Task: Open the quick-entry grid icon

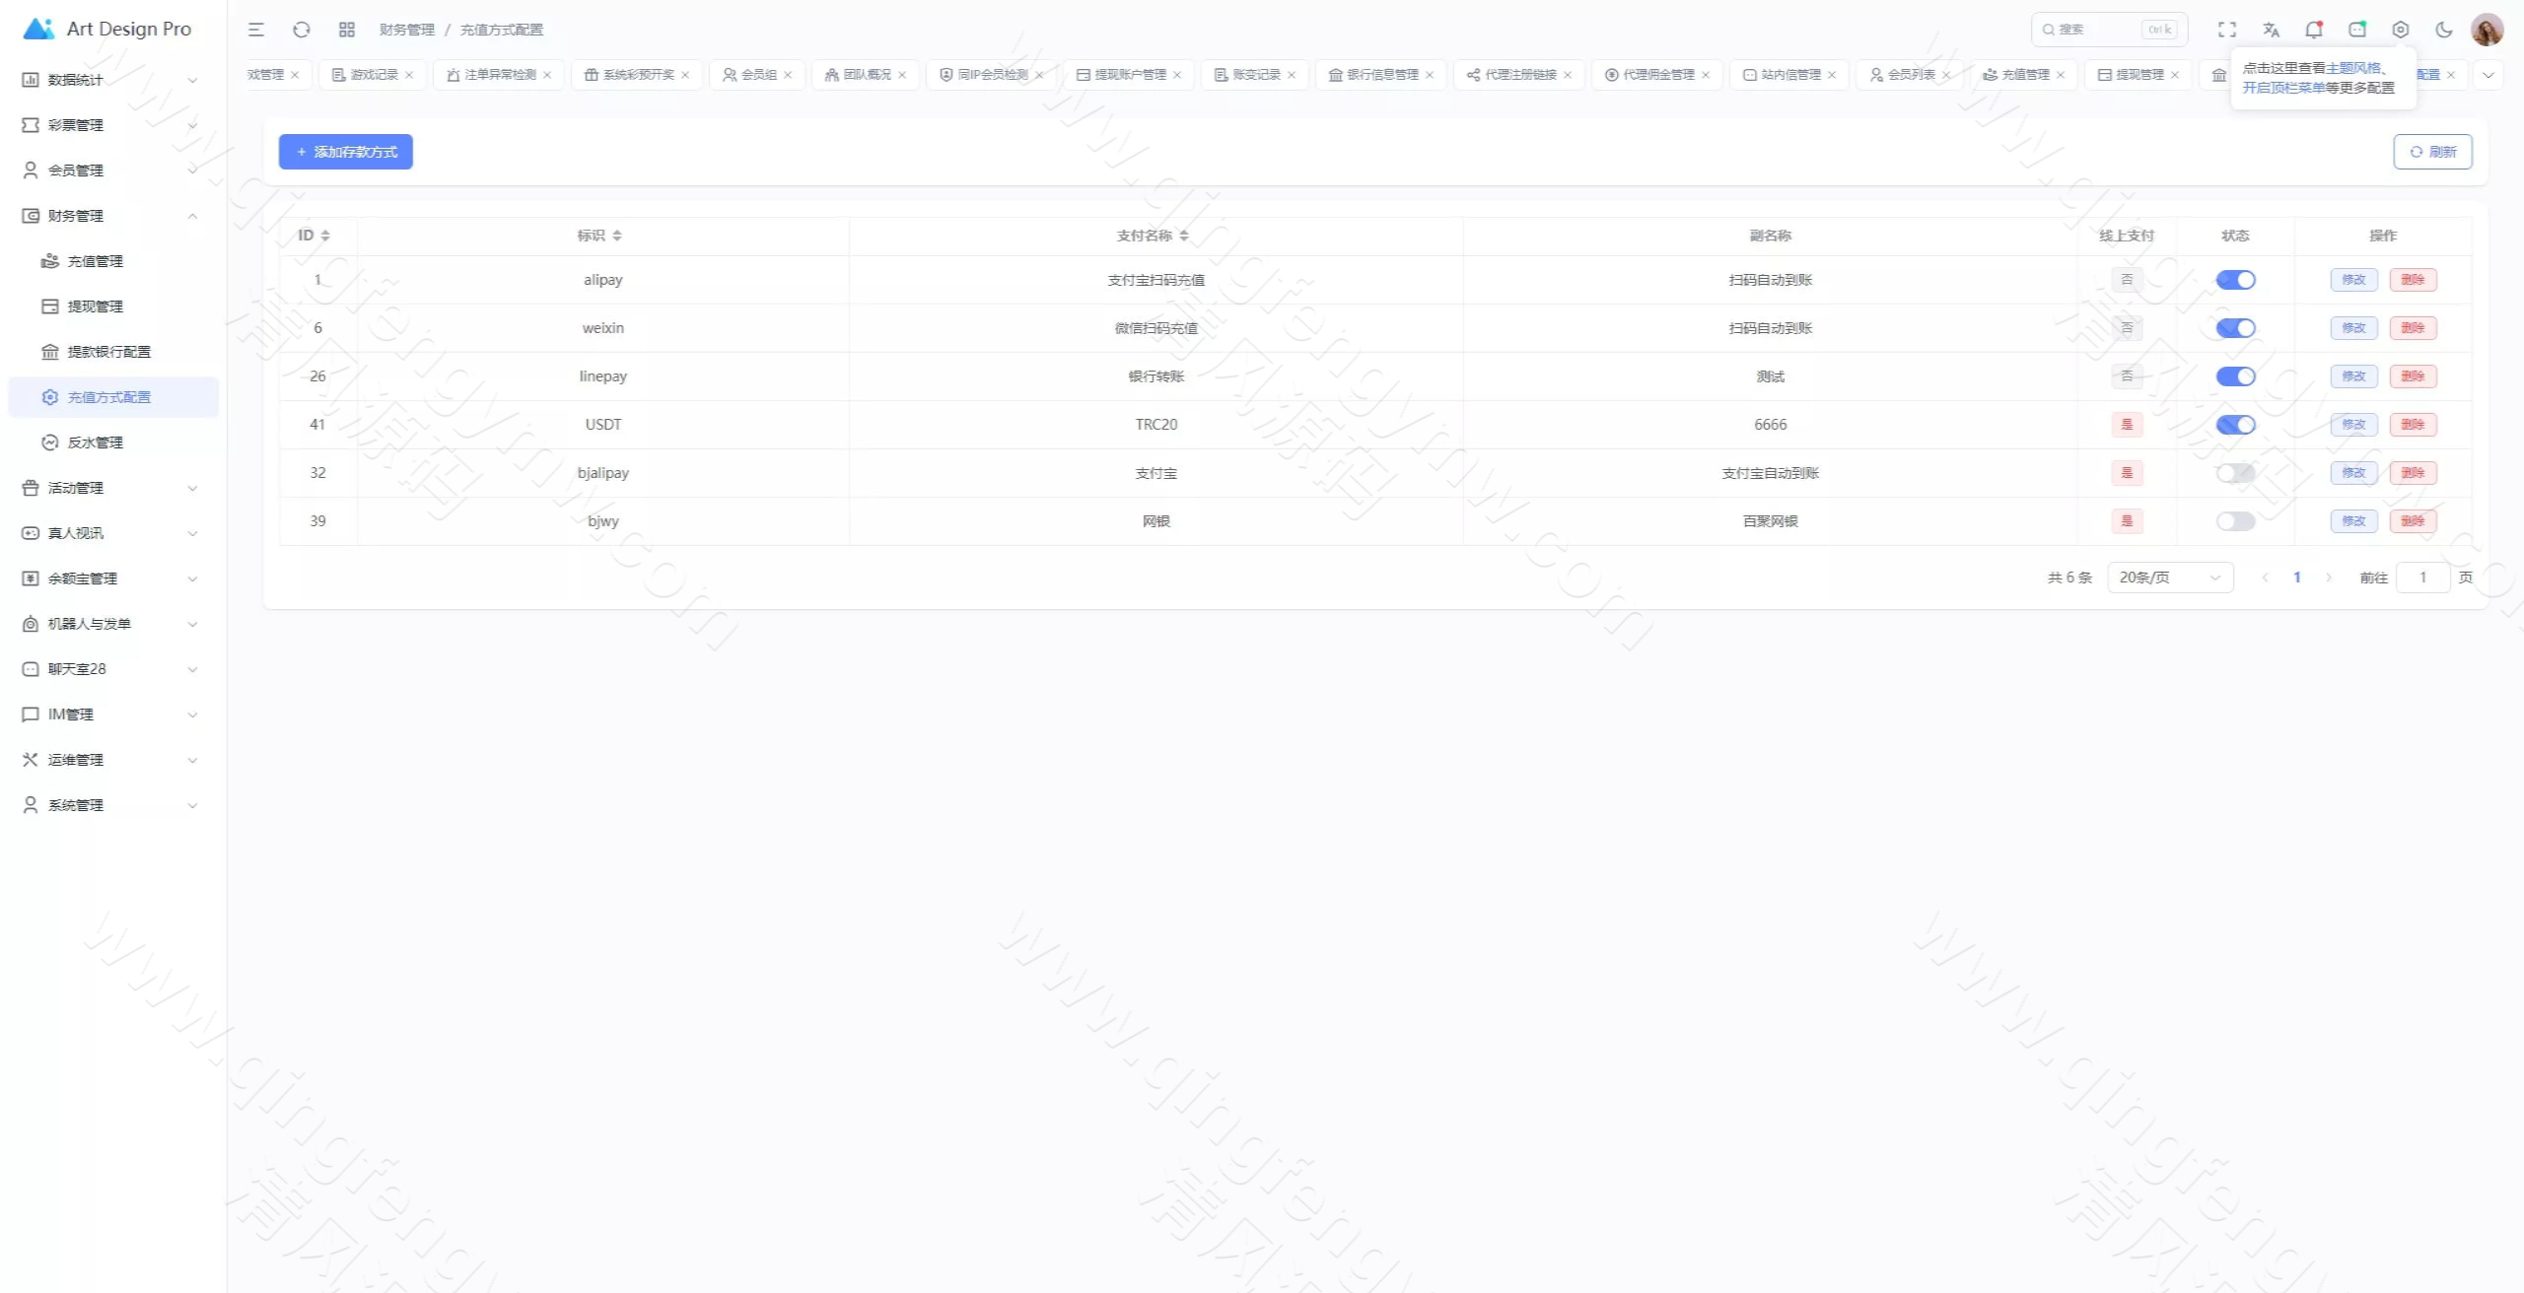Action: [347, 30]
